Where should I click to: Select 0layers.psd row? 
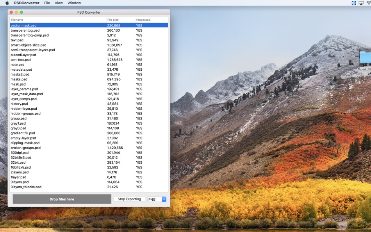pyautogui.click(x=89, y=182)
